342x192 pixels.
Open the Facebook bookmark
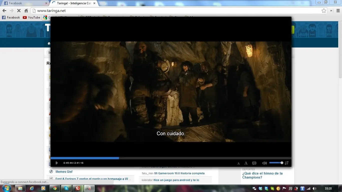click(x=11, y=17)
